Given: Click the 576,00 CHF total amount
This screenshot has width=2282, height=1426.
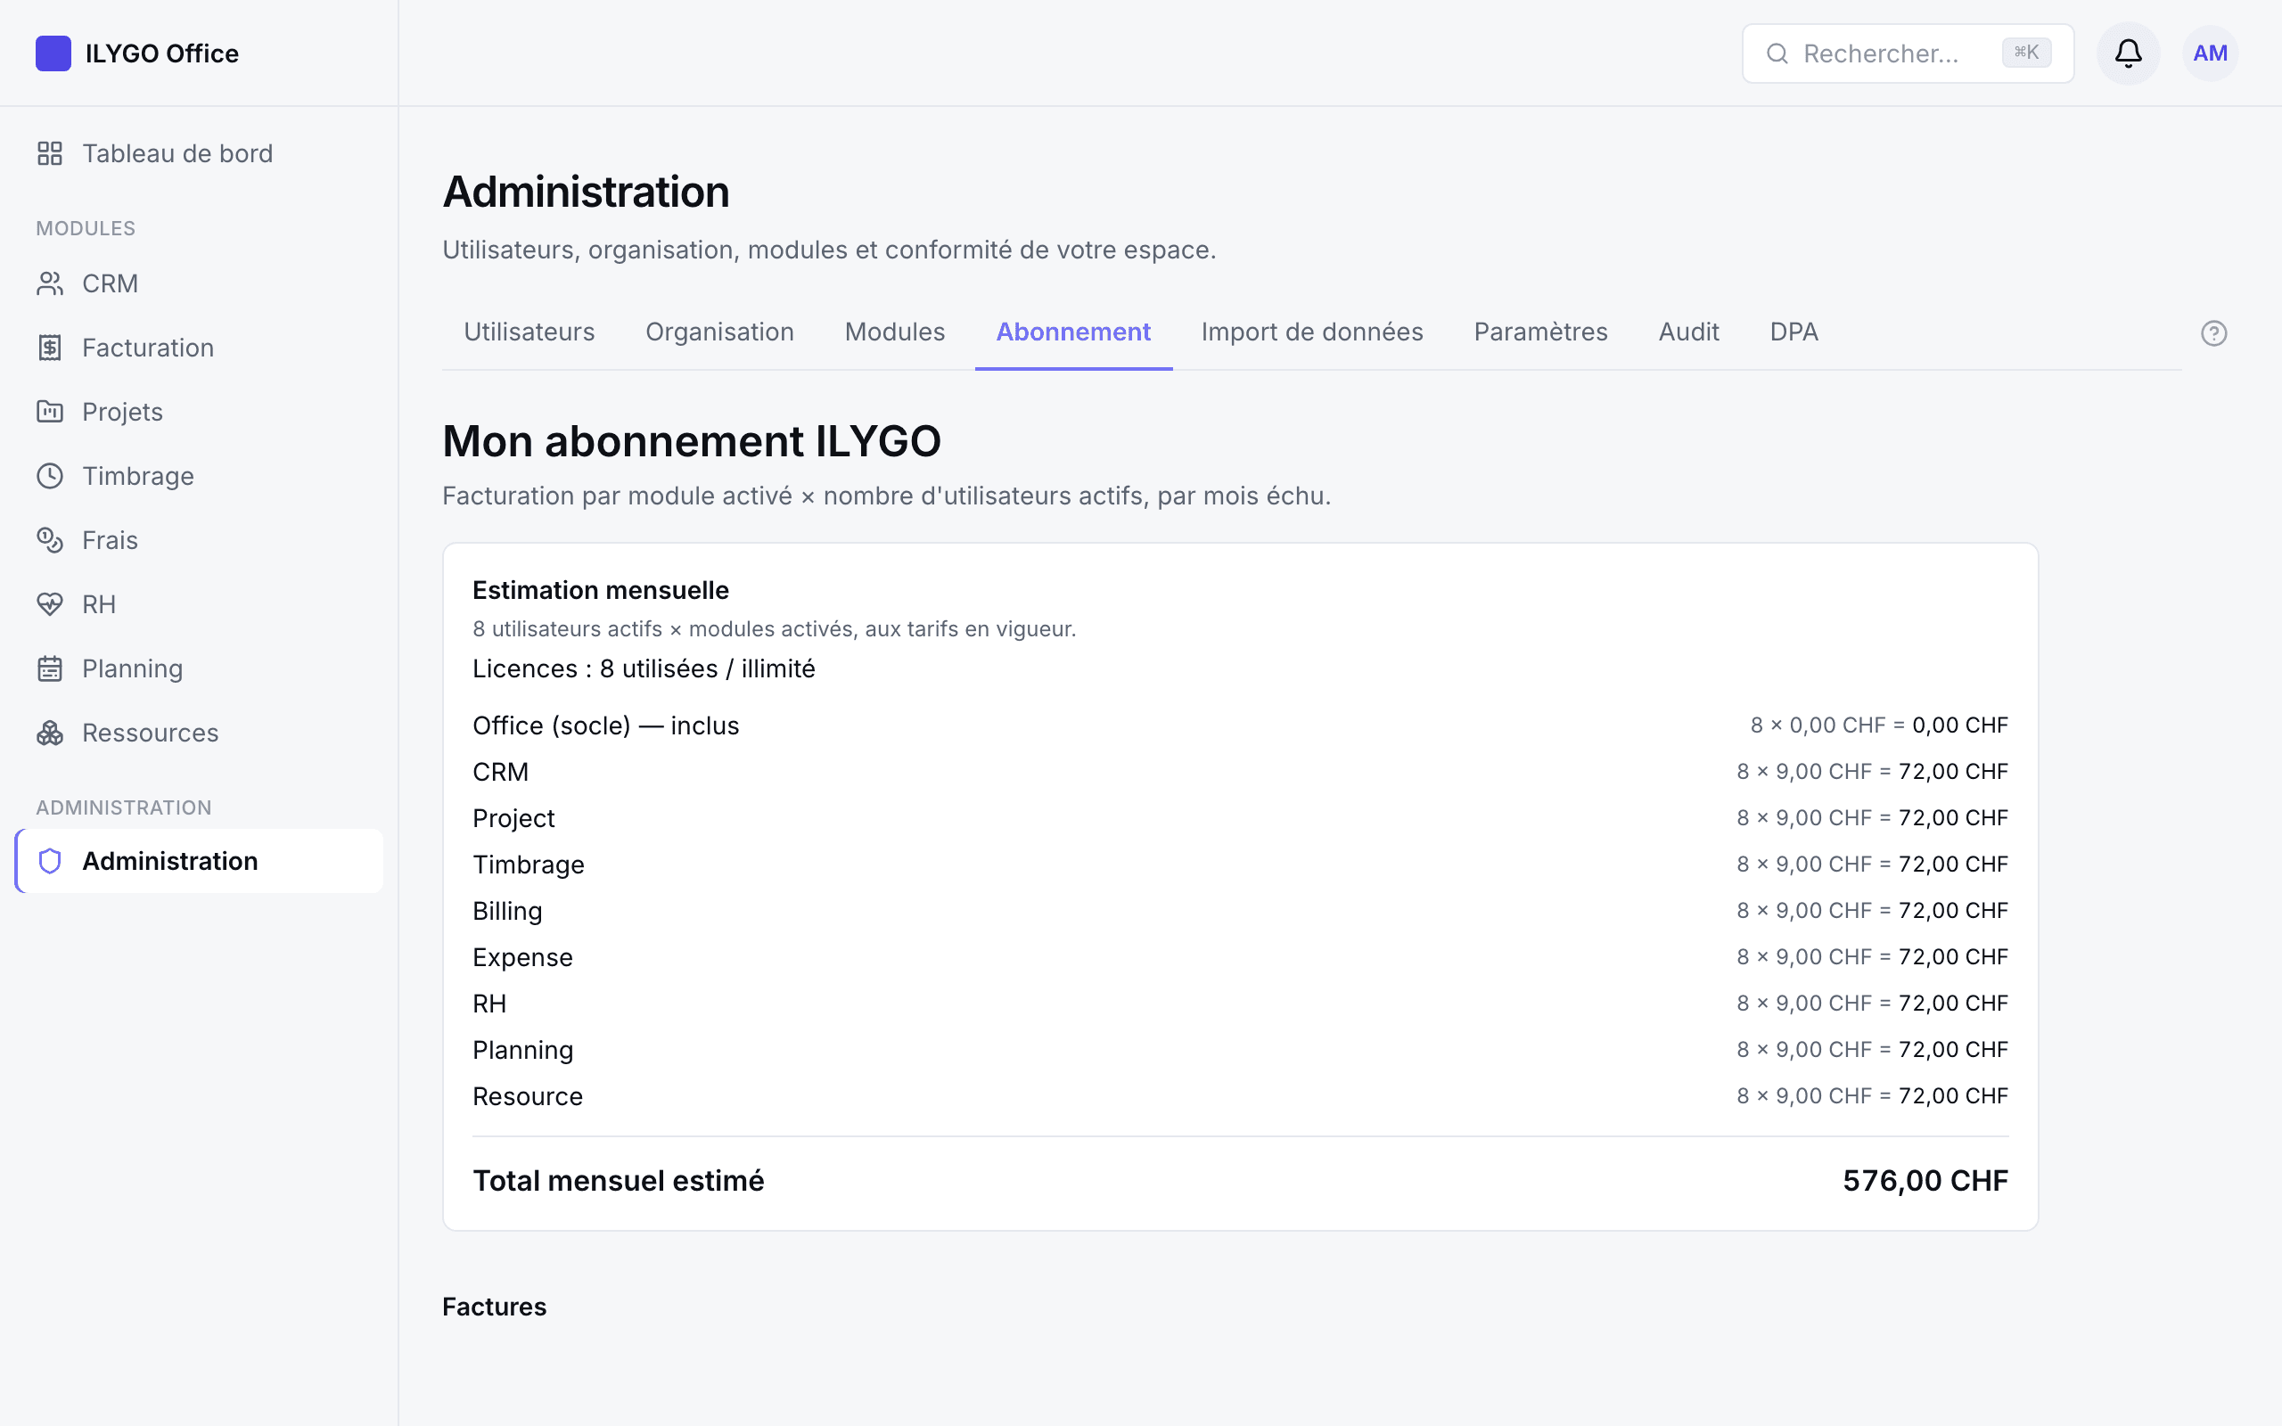Looking at the screenshot, I should coord(1925,1181).
